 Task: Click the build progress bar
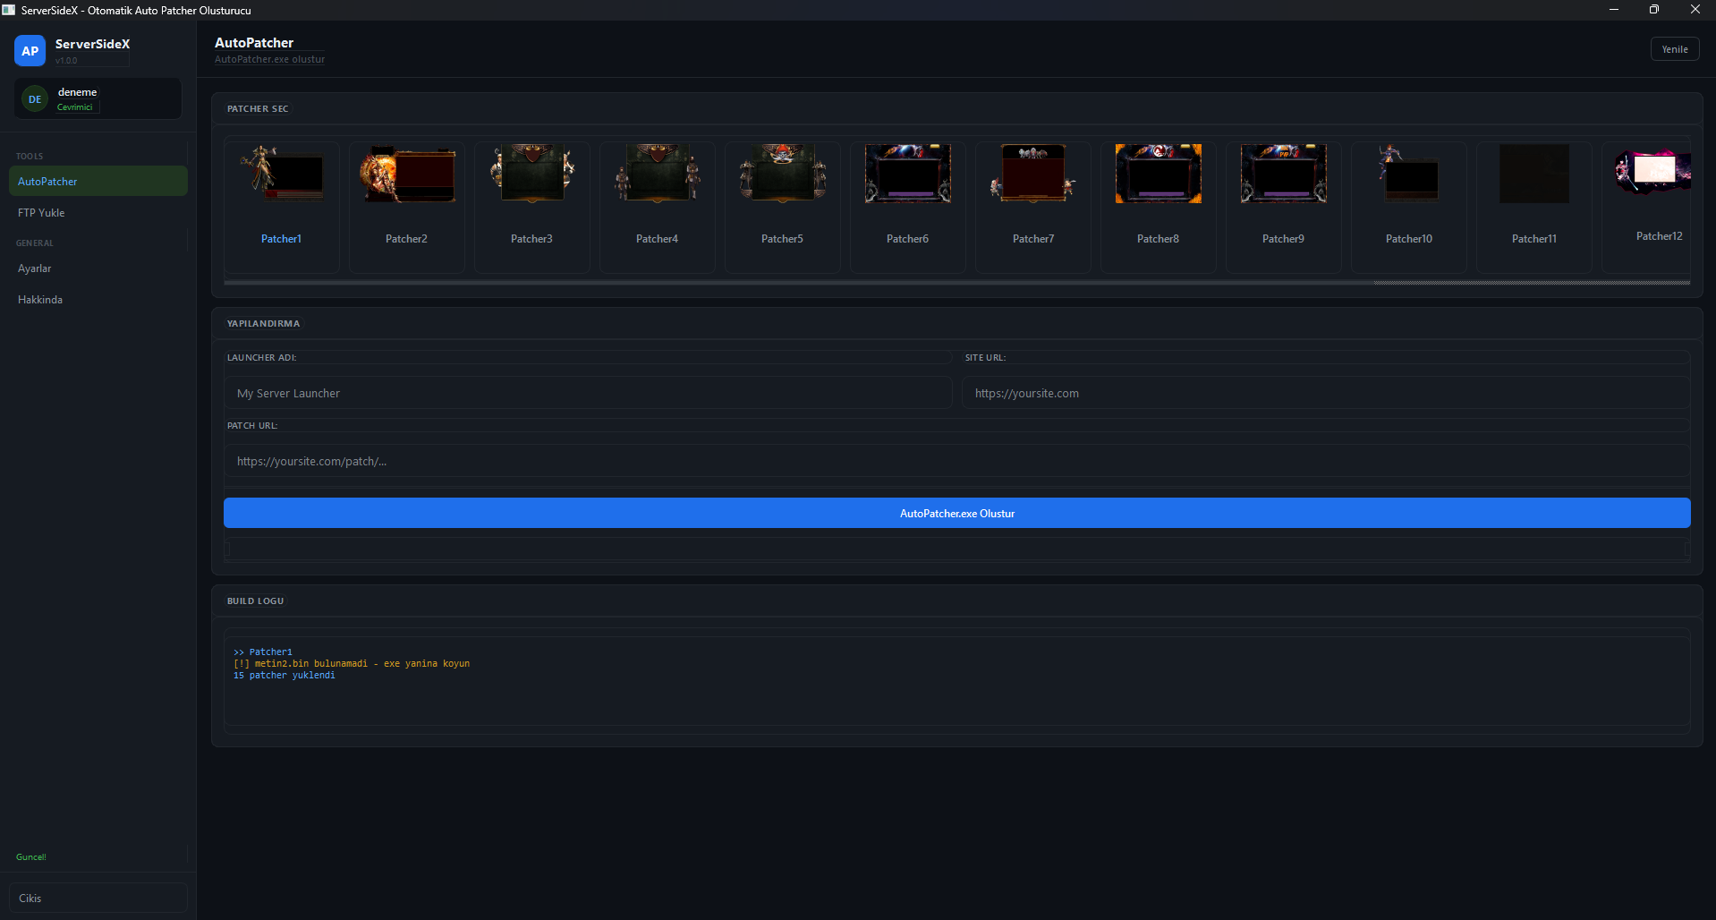tap(956, 549)
